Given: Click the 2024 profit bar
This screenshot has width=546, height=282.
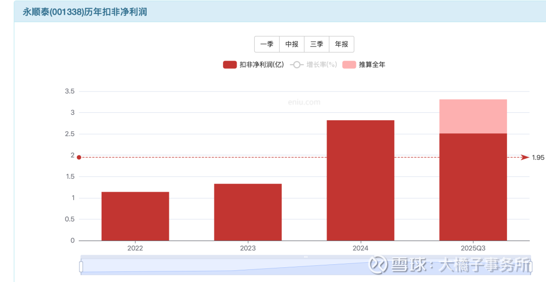Looking at the screenshot, I should coord(360,180).
